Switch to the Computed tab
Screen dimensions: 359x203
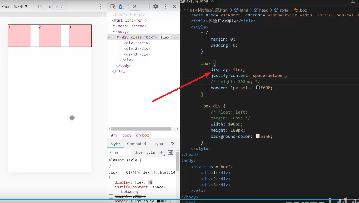136,144
